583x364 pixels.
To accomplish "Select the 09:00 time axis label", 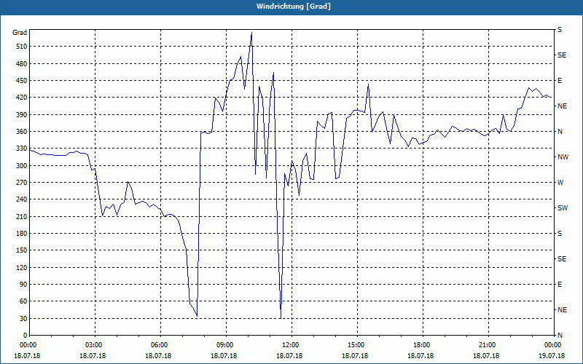I will coord(224,345).
